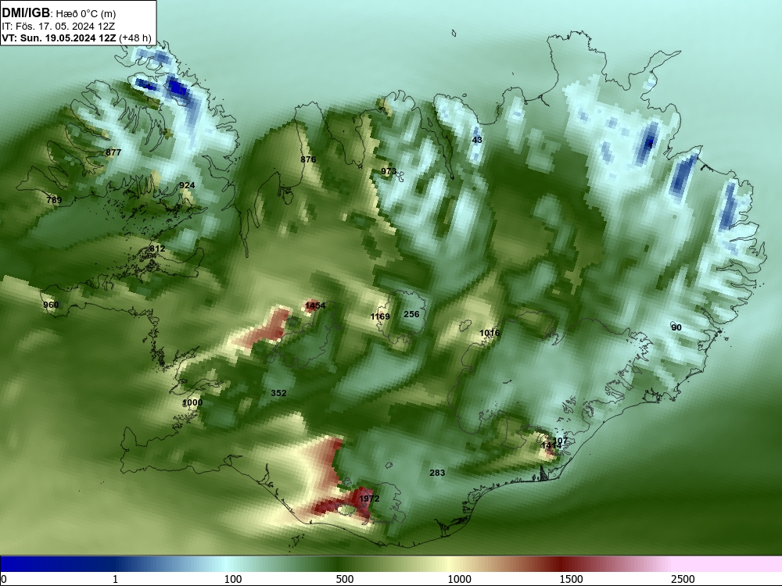Click the 'DMI/IGB: Hæð 0°C (m)' title line
Screen dimensions: 782x586
coord(59,13)
